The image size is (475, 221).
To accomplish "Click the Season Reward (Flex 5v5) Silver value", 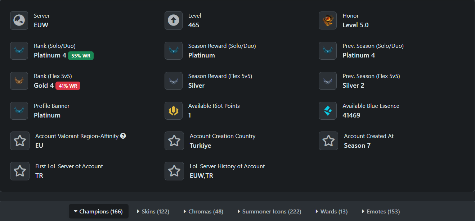I will point(196,86).
